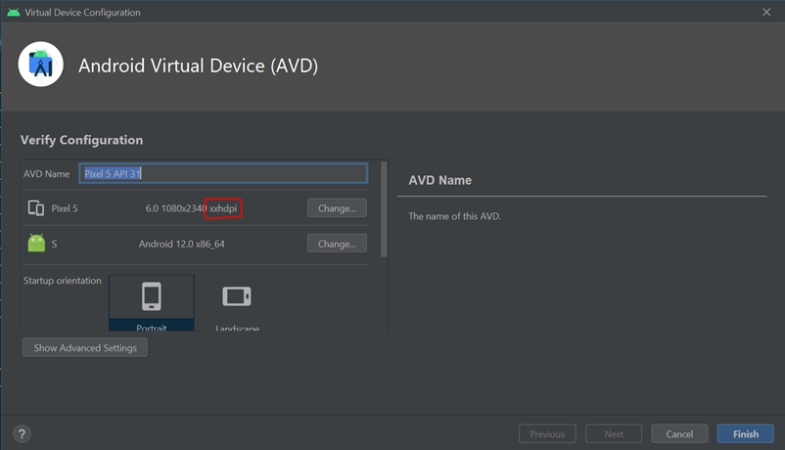Image resolution: width=785 pixels, height=450 pixels.
Task: Click the green Android system image icon
Action: point(36,244)
